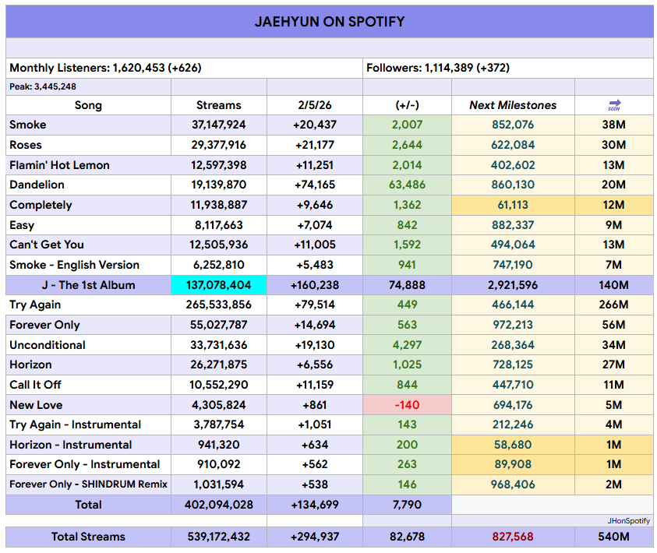
Task: Click Can't Get You gain +11,005
Action: (x=315, y=245)
